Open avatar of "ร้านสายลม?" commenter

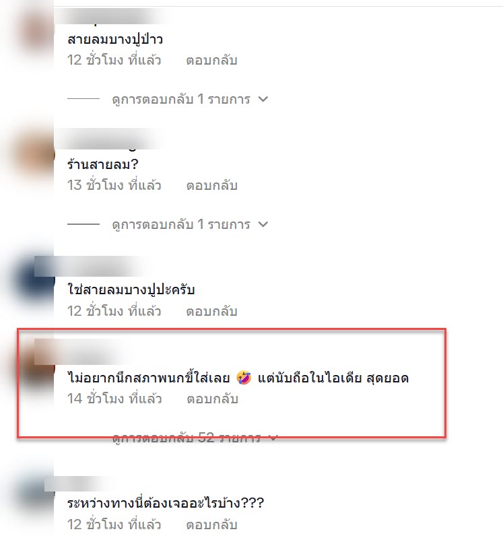click(x=36, y=156)
